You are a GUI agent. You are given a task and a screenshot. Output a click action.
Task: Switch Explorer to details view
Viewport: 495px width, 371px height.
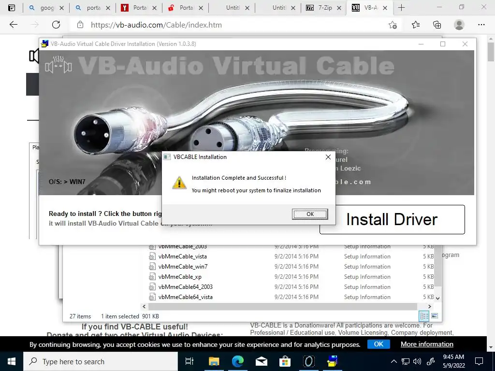pyautogui.click(x=424, y=316)
